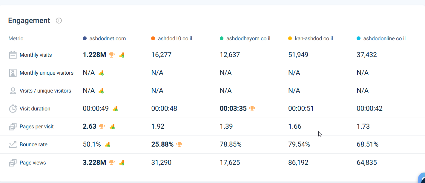Select the Pages per visit row label
Screen dimensions: 425x183
[x=36, y=127]
